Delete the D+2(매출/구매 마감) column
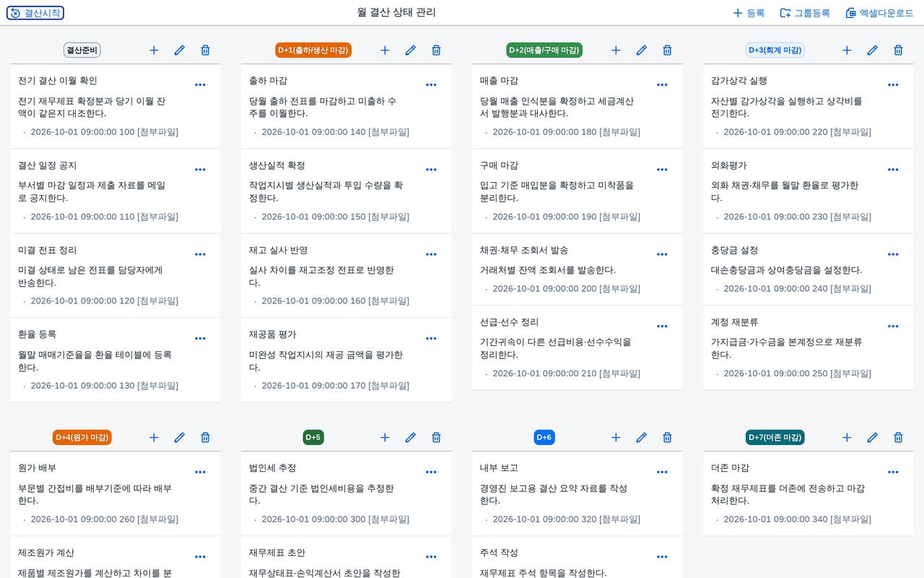Screen dimensions: 924x578 (x=667, y=50)
